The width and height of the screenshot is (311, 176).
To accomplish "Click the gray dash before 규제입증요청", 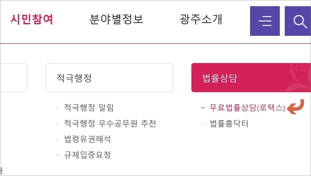I will click(57, 155).
